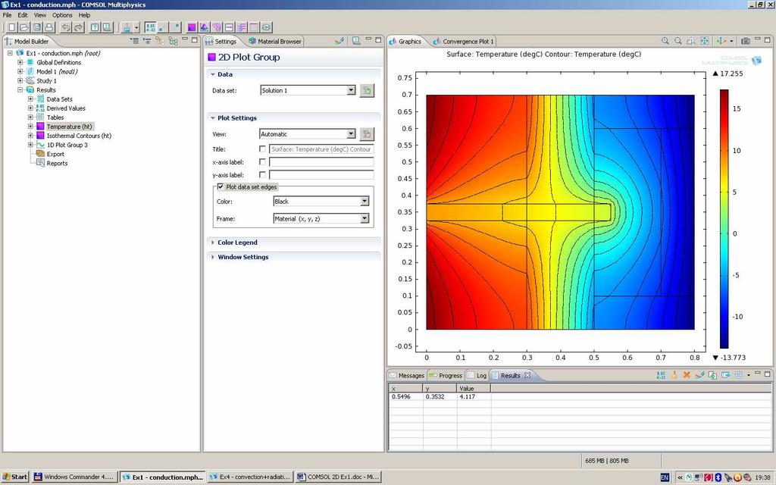Click the Evaluate values toolbar icon
Viewport: 776px width, 485px height.
point(150,27)
